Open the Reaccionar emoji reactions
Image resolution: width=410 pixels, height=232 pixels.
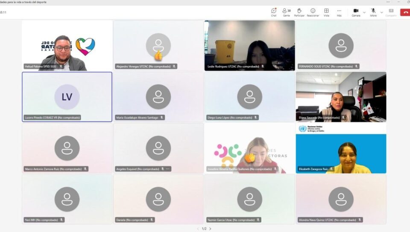point(313,12)
